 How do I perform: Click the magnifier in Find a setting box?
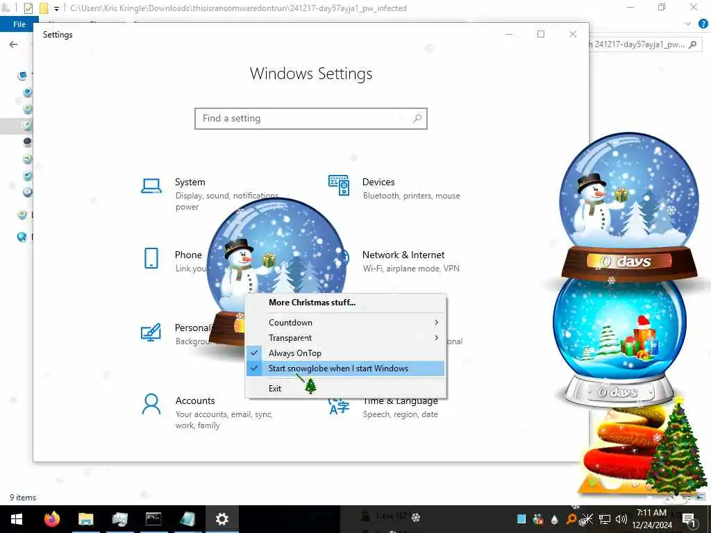coord(417,118)
